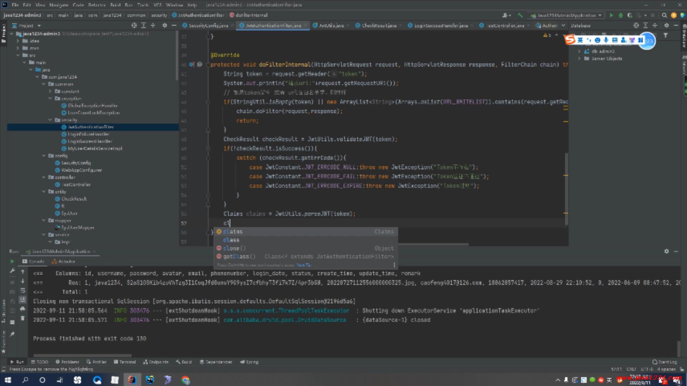The width and height of the screenshot is (687, 386).
Task: Collapse the security folder in project tree
Action: [x=50, y=120]
